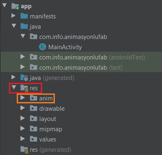
Task: Click the res (generated) folder icon
Action: [x=25, y=150]
